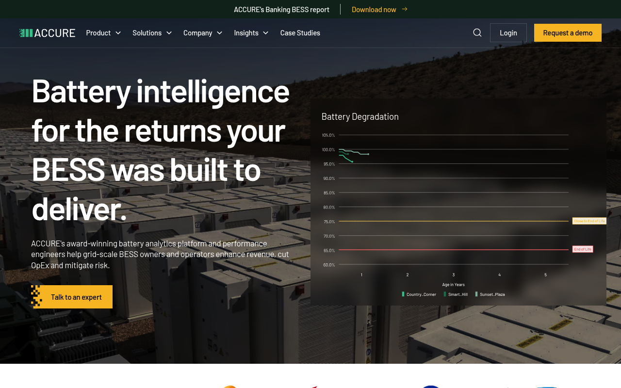Click the 75.0% y-axis label

(x=329, y=222)
